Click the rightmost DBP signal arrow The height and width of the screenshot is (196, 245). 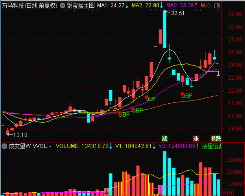(182, 95)
